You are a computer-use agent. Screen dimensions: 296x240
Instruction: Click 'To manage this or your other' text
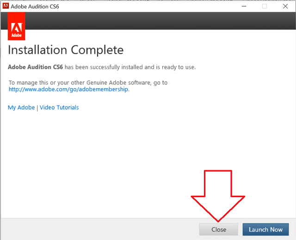coord(47,83)
